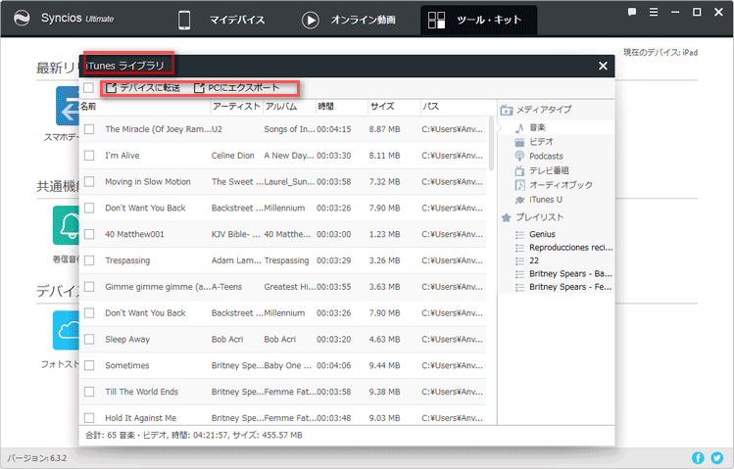Select 音楽 media type
This screenshot has width=734, height=469.
[537, 127]
